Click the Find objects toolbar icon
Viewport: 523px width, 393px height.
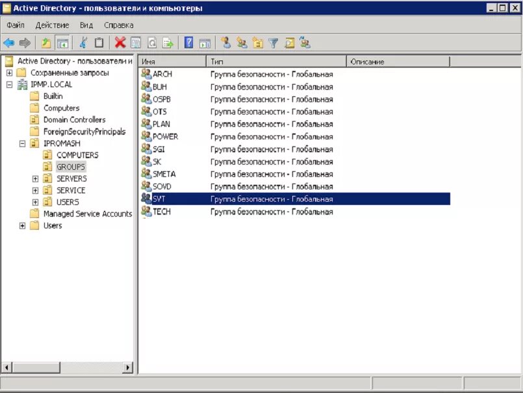290,43
